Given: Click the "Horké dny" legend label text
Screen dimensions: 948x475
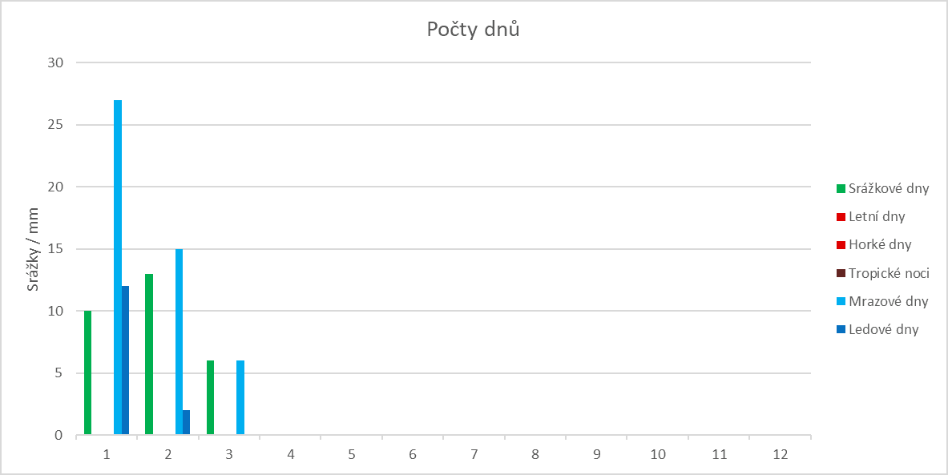Looking at the screenshot, I should click(880, 245).
